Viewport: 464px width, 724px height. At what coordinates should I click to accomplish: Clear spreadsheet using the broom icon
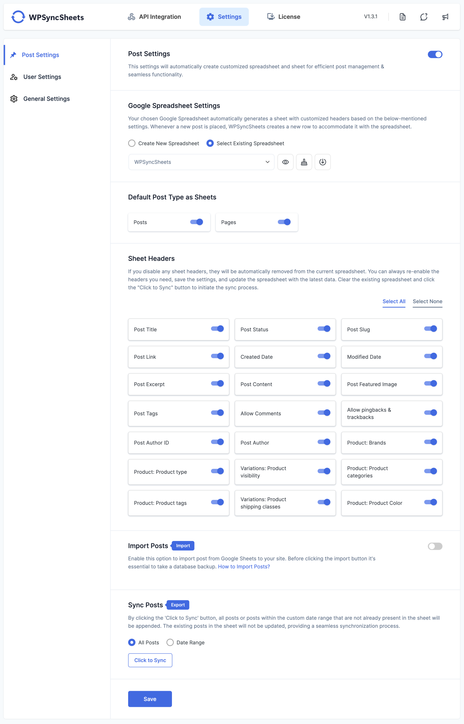pyautogui.click(x=304, y=162)
